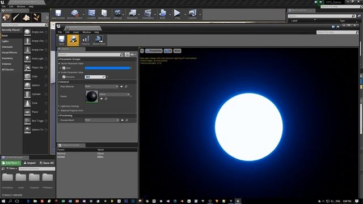Use selected asset arrow for Phys Material
This screenshot has height=204, width=363.
coord(121,87)
